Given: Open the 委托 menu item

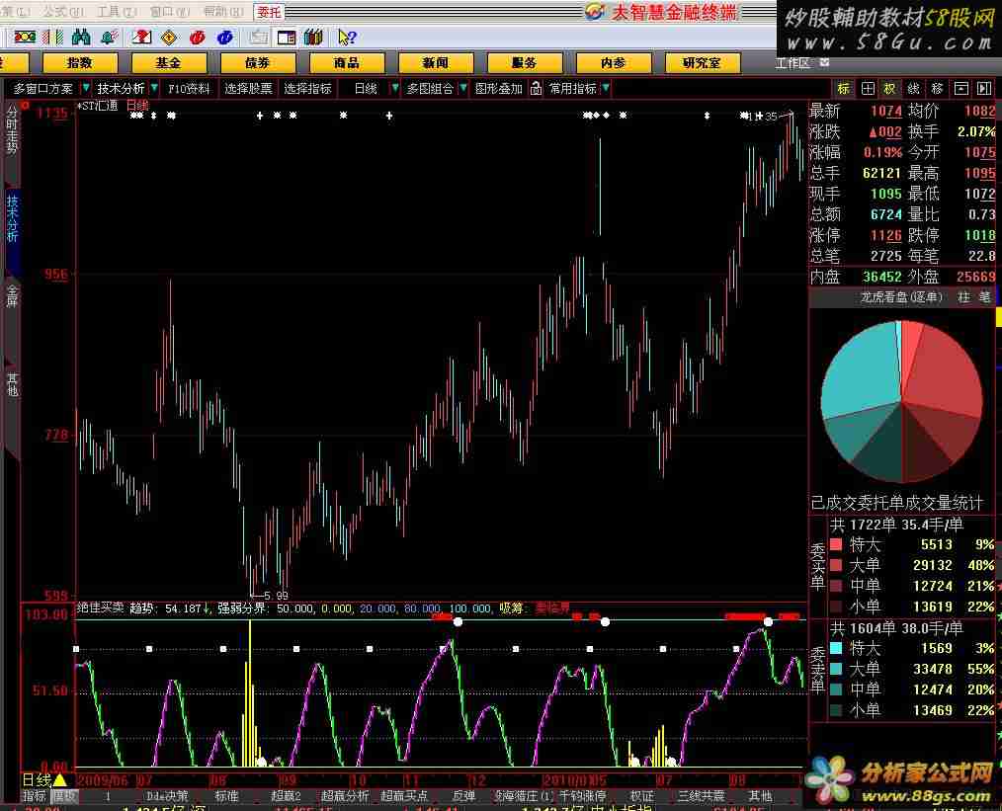Looking at the screenshot, I should point(269,12).
